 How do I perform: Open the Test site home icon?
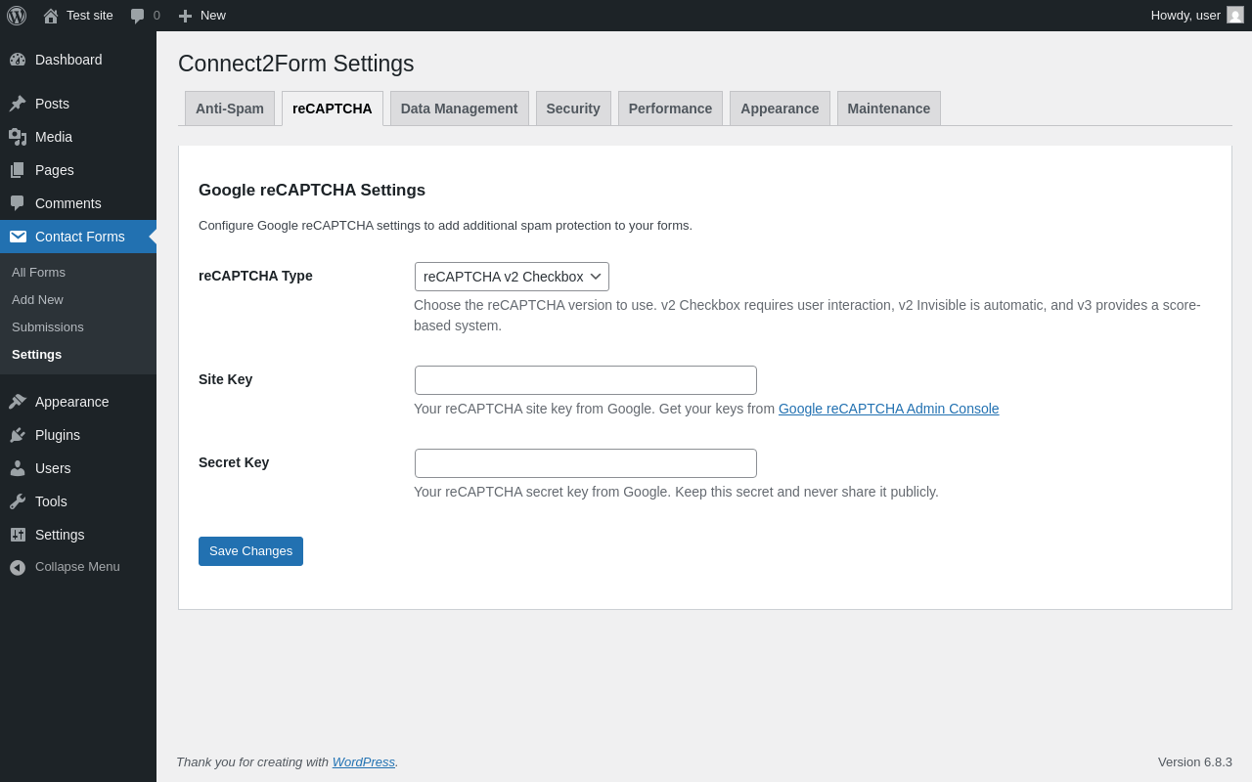click(51, 16)
